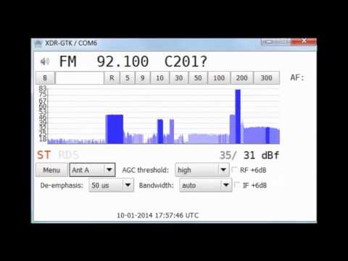Click the 92.100 frequency readout
The image size is (348, 261).
point(123,62)
